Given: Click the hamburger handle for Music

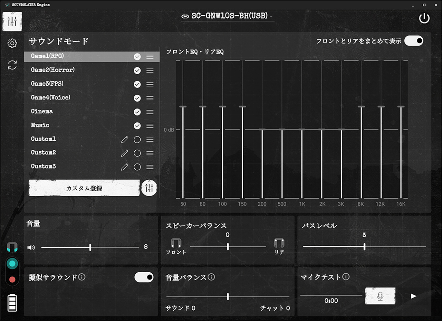Looking at the screenshot, I should coord(150,126).
